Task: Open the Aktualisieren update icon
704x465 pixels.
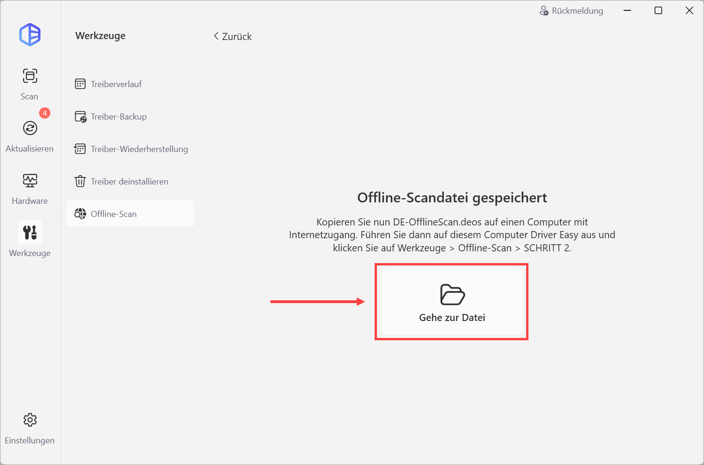Action: (30, 128)
